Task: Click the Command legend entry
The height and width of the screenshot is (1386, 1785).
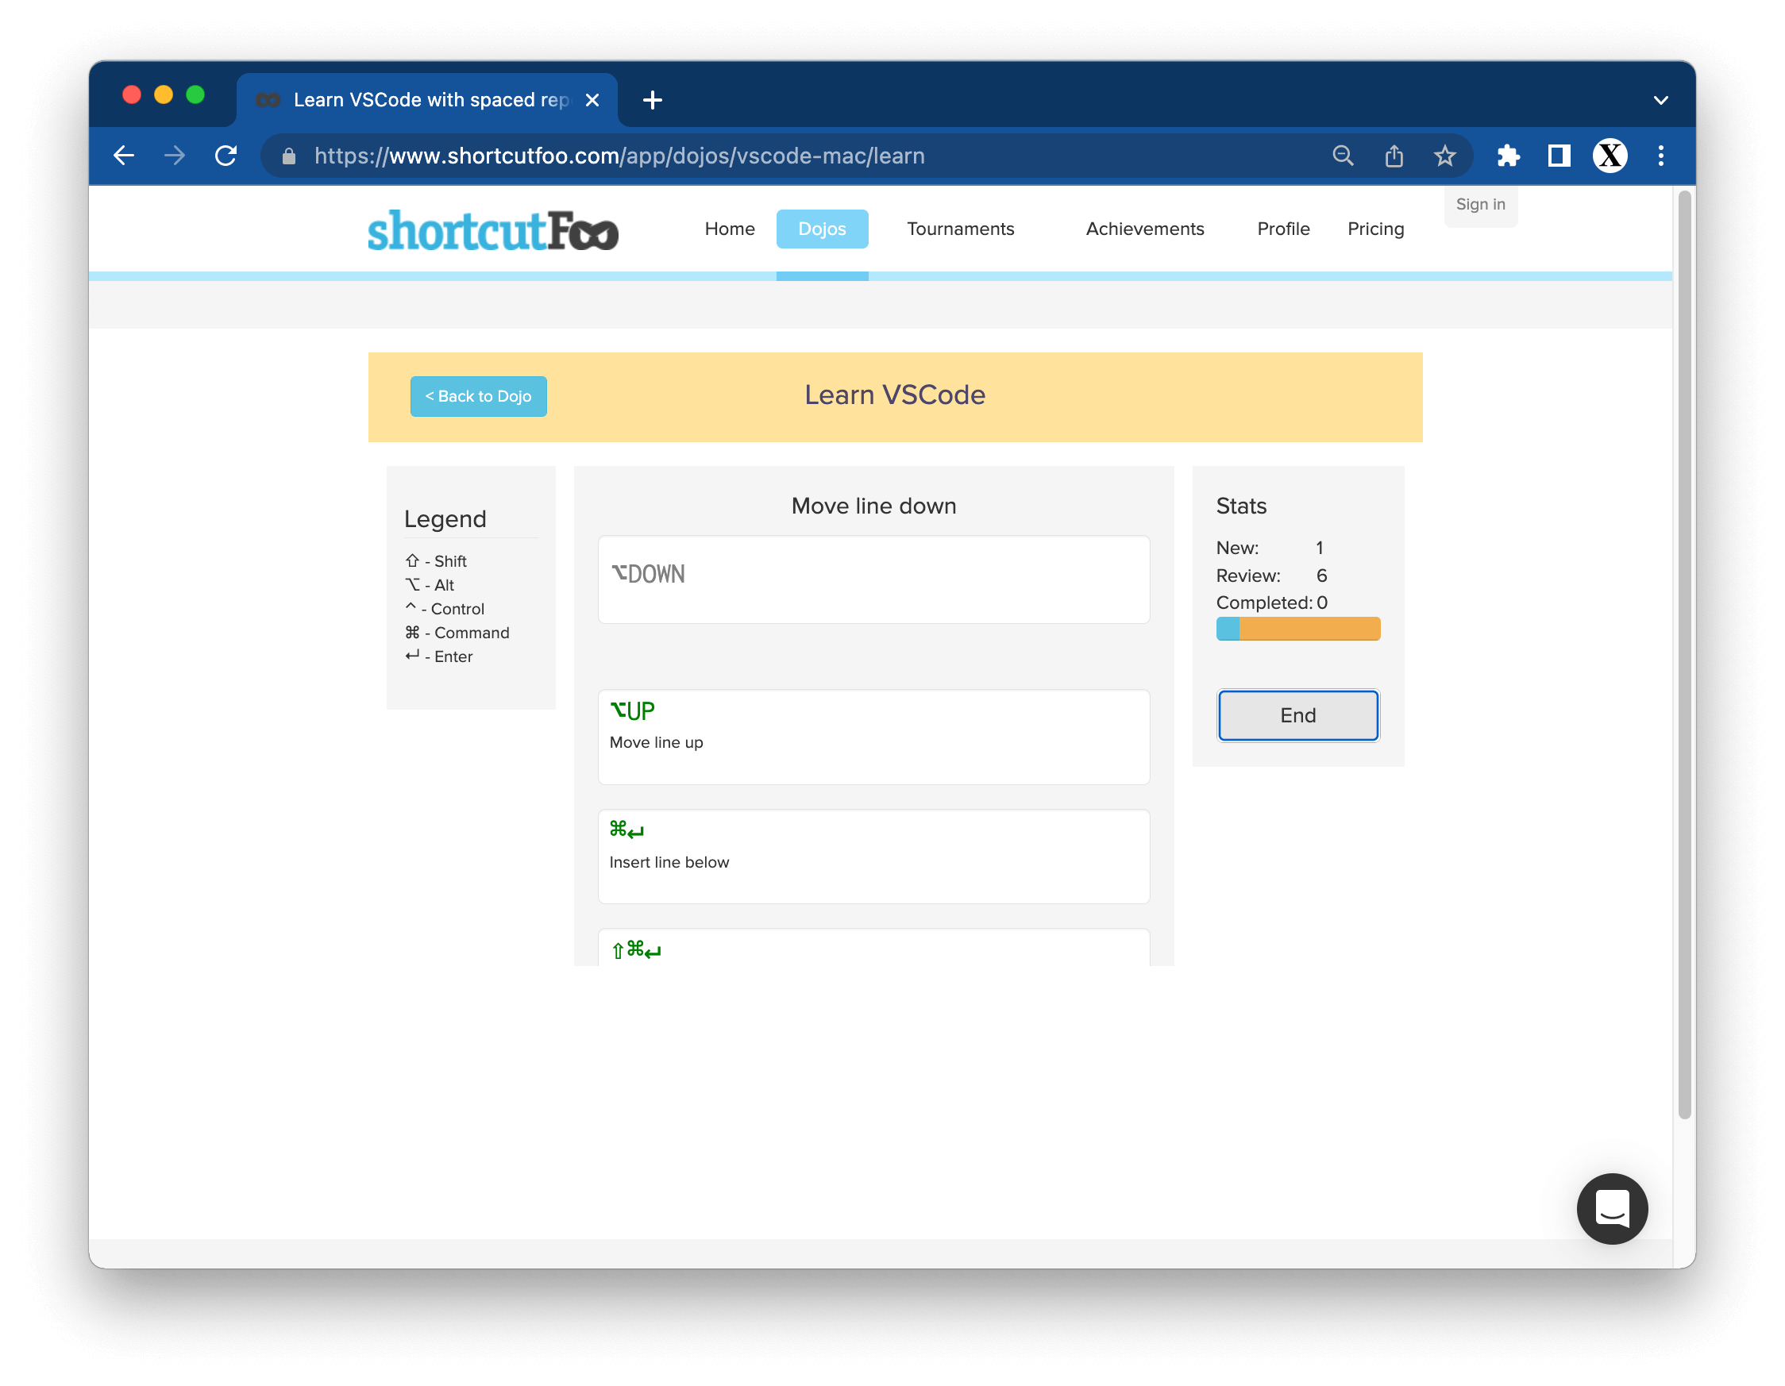Action: (x=457, y=632)
